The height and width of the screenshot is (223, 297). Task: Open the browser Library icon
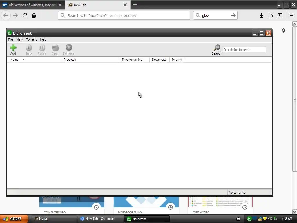pos(271,16)
